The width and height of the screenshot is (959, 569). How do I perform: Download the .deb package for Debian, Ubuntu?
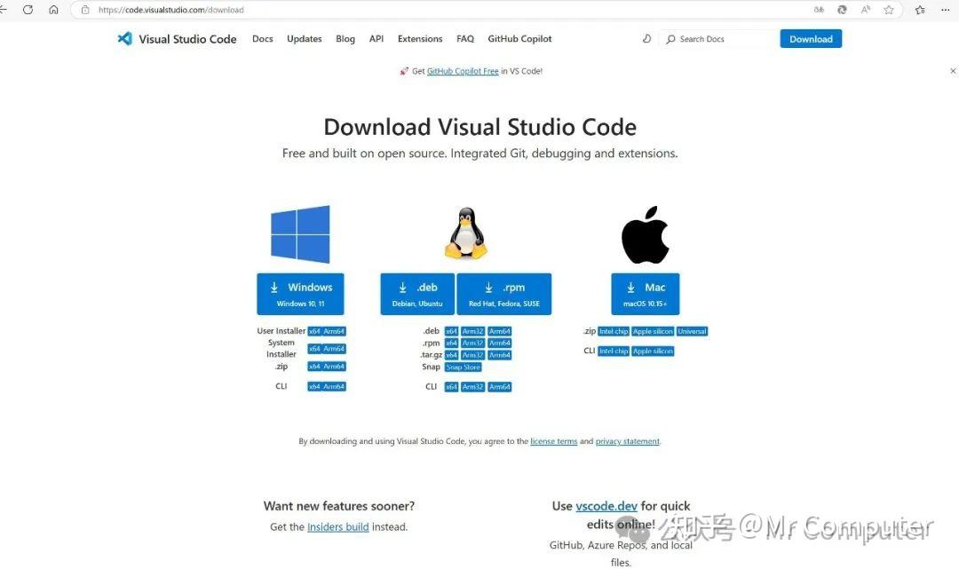416,293
